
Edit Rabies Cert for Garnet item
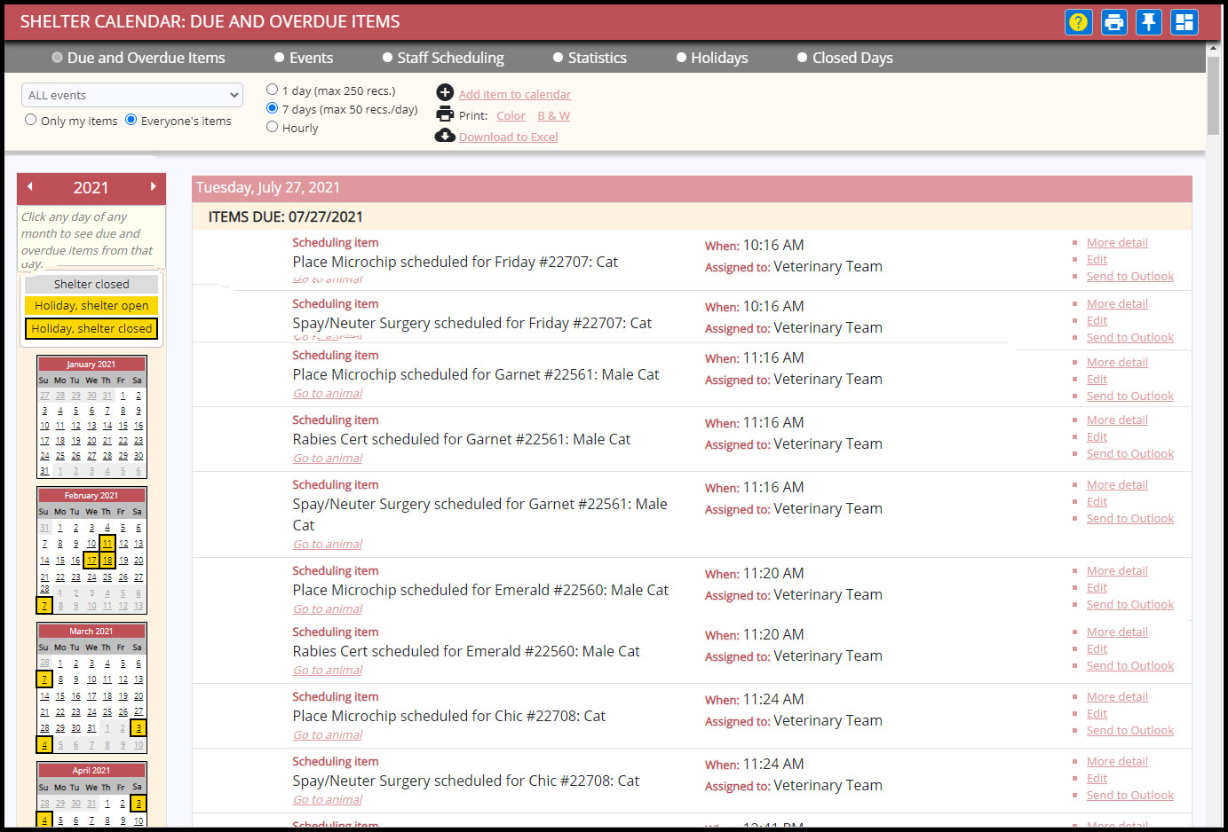1097,436
